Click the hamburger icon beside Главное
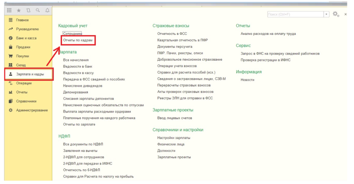 pyautogui.click(x=11, y=20)
